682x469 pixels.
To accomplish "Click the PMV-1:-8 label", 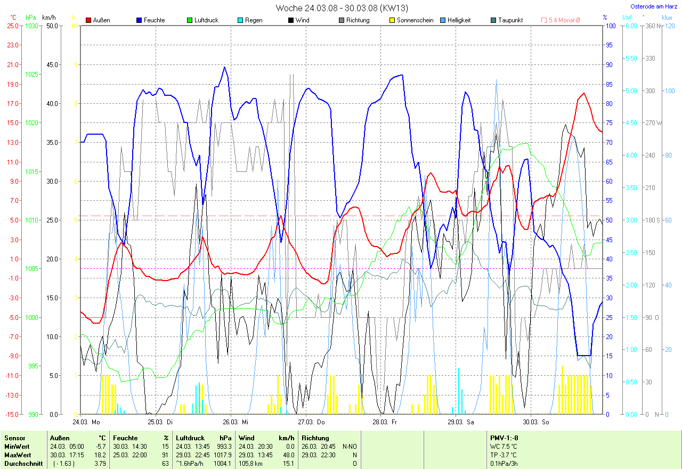I will [504, 438].
